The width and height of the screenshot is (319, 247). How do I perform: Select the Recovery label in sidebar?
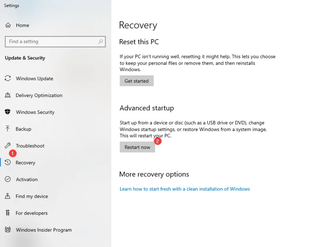pyautogui.click(x=26, y=163)
